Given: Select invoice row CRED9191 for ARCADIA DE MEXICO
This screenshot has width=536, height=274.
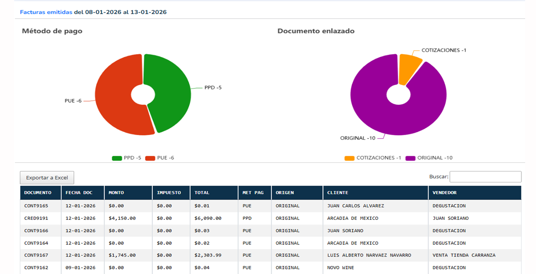Looking at the screenshot, I should click(188, 218).
